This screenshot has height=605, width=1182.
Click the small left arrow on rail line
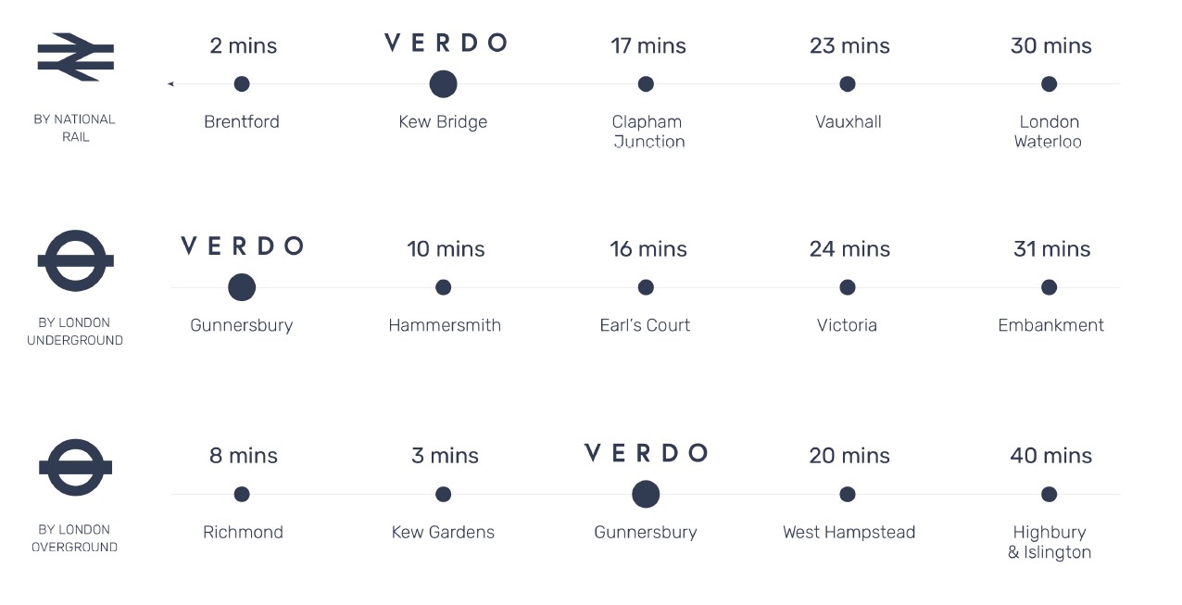click(170, 84)
